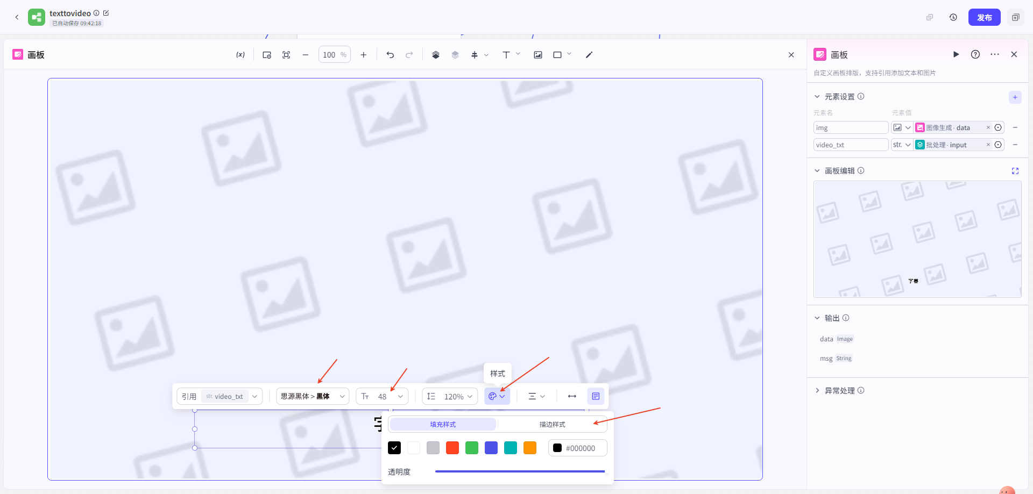This screenshot has height=494, width=1033.
Task: Pick the red fill color swatch
Action: point(452,448)
